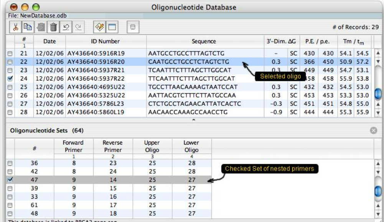
Task: Click the small square toolbar button
Action: 133,27
